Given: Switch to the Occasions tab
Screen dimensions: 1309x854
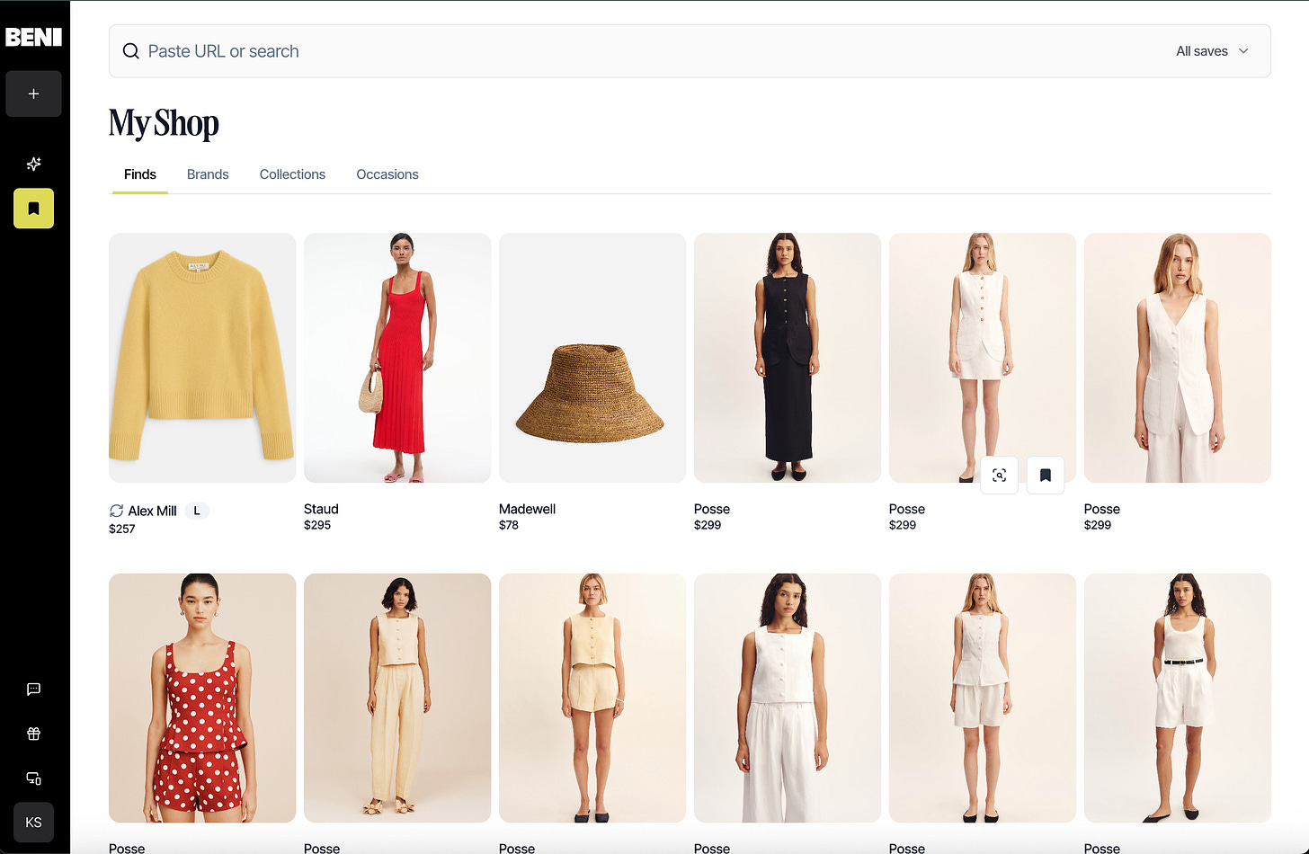Looking at the screenshot, I should (387, 174).
